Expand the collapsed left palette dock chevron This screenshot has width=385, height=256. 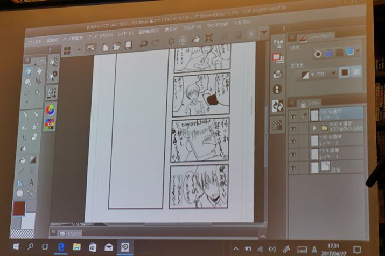50,50
